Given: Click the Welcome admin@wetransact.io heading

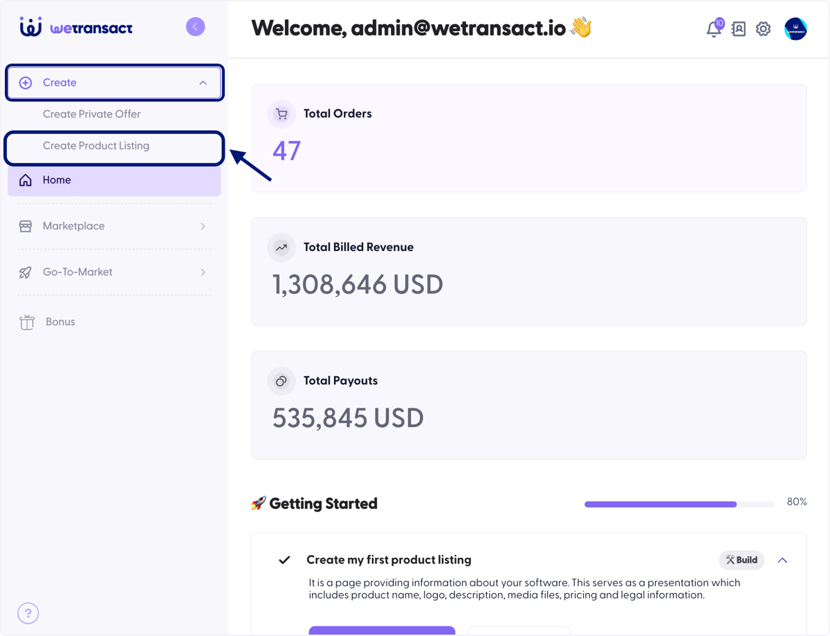Looking at the screenshot, I should (421, 28).
